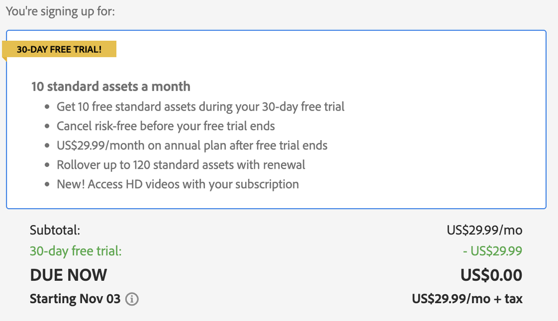
Task: Click the "New!" word in last bullet
Action: click(x=72, y=184)
